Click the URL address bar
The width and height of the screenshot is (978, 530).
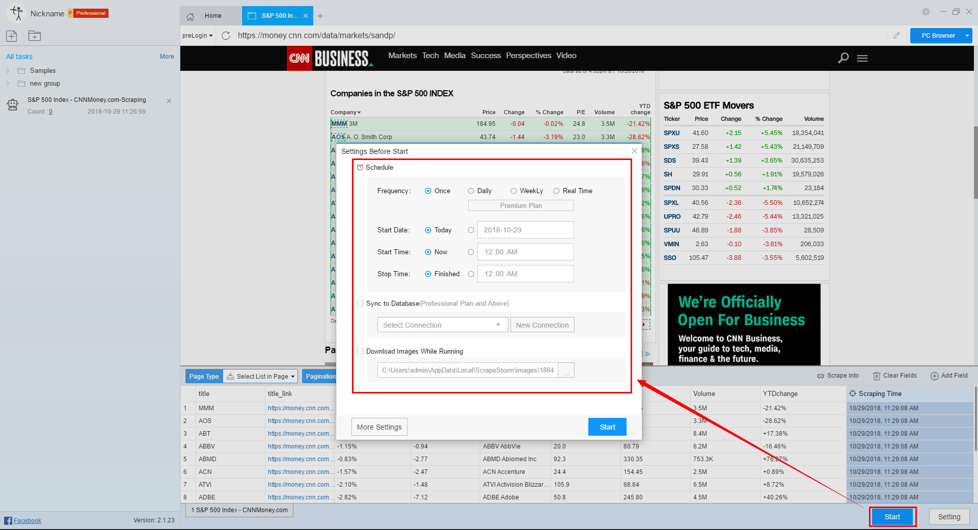[559, 36]
